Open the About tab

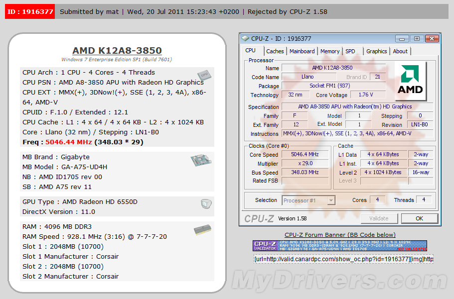click(x=400, y=51)
